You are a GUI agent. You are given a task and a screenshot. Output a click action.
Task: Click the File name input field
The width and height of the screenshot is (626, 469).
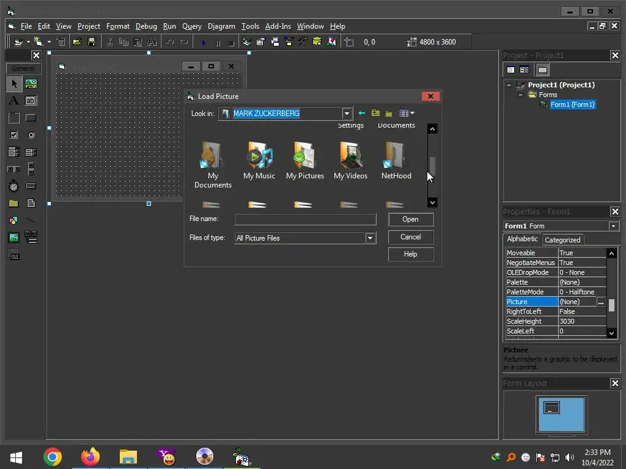coord(306,219)
